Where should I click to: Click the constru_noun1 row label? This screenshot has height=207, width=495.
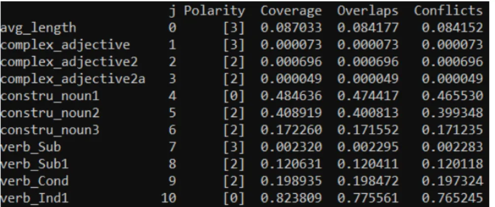pyautogui.click(x=50, y=96)
